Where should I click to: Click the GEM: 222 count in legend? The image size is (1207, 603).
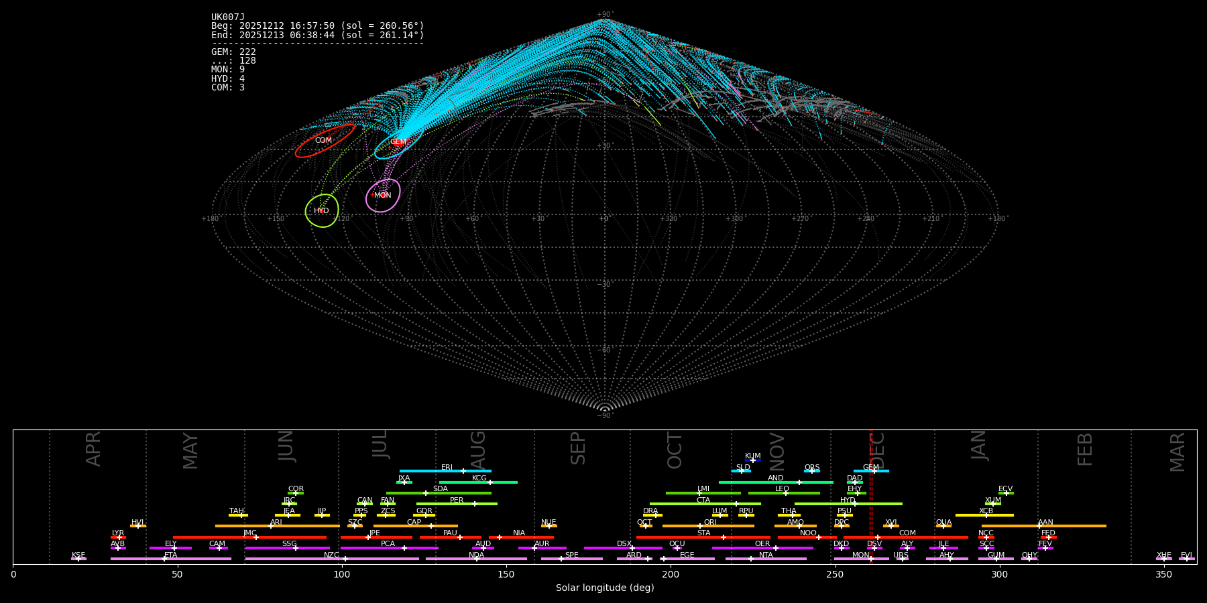[x=233, y=52]
